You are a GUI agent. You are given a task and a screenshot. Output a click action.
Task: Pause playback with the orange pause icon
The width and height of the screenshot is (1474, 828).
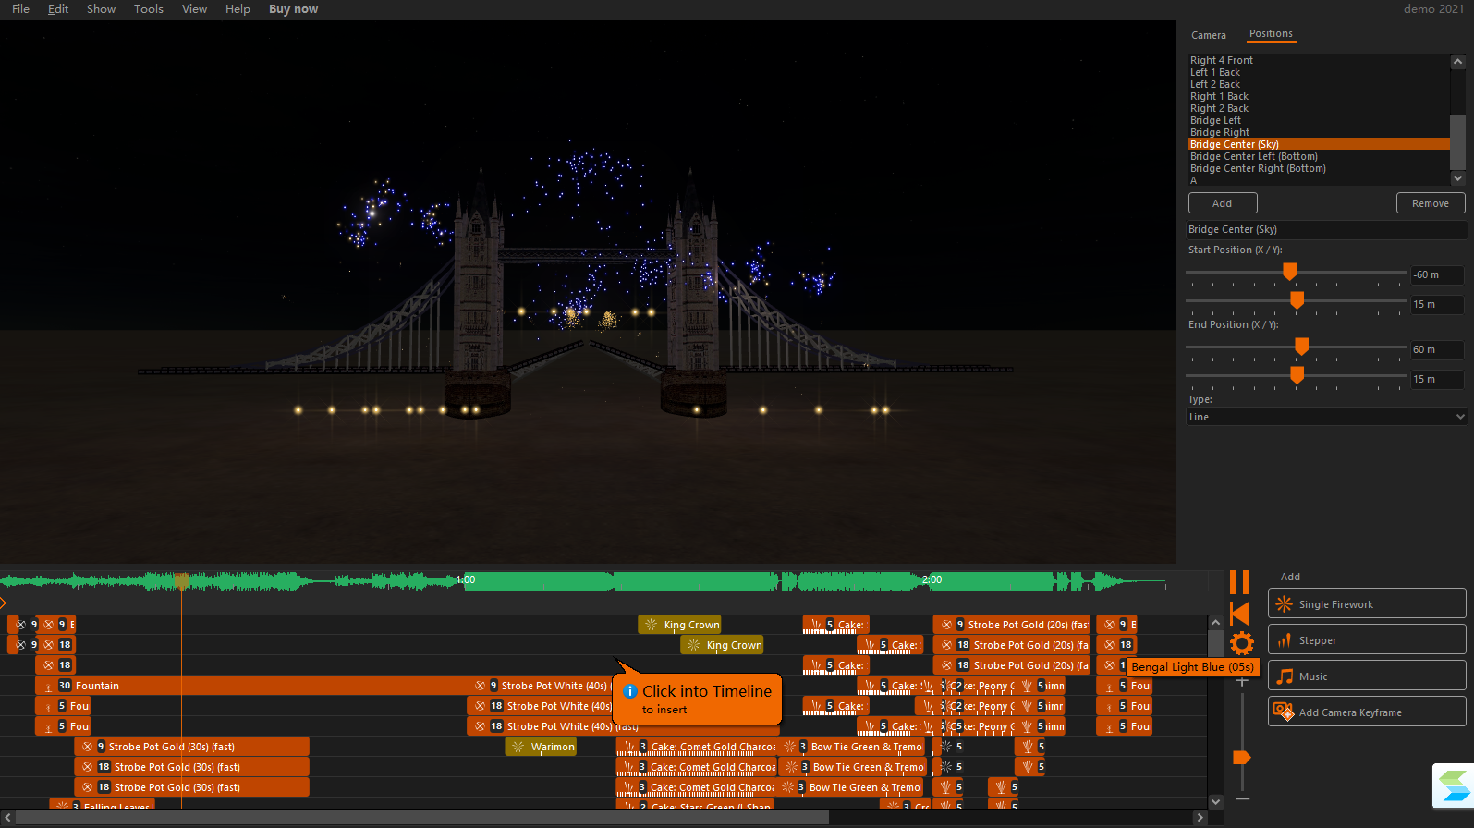tap(1239, 582)
